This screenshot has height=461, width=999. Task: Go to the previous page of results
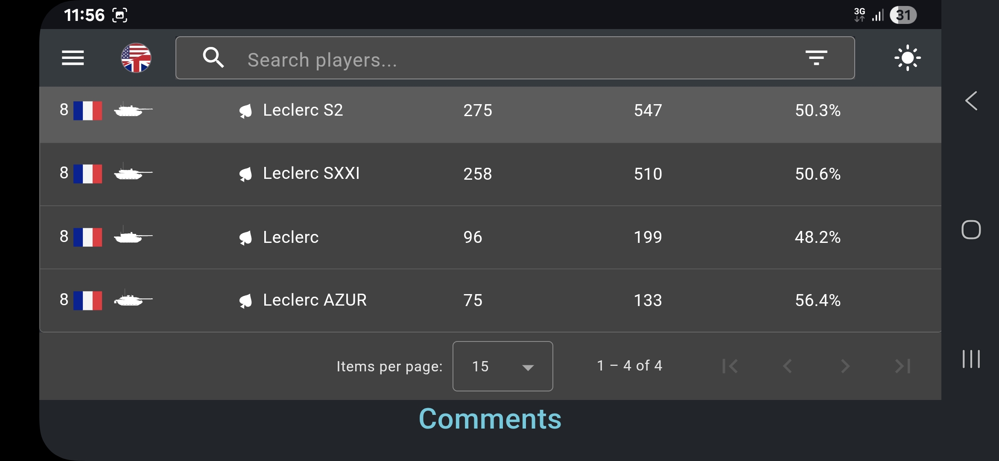click(788, 366)
